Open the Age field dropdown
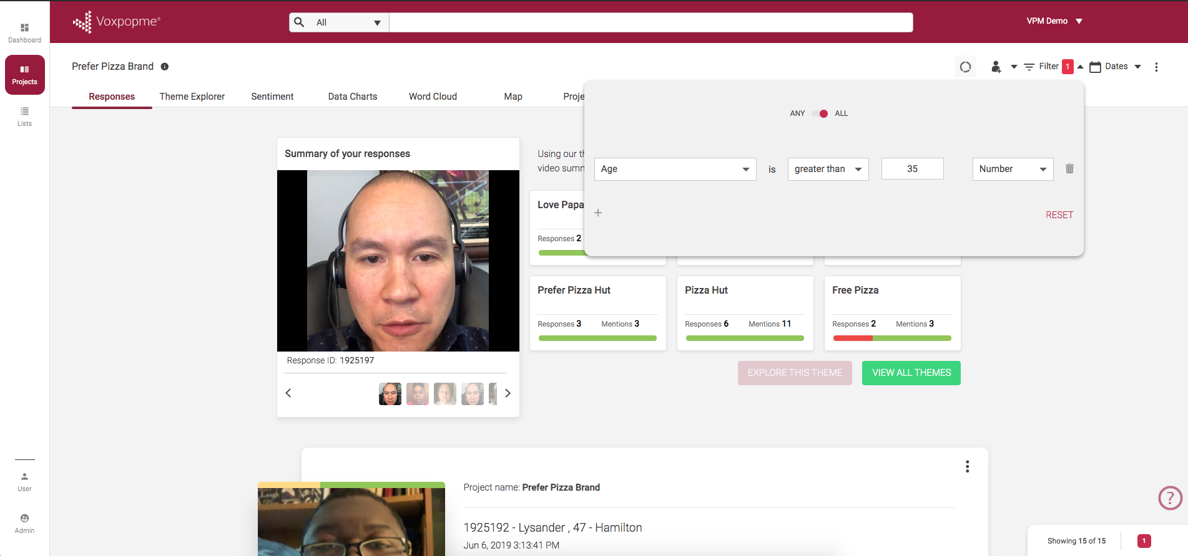This screenshot has height=556, width=1188. coord(675,169)
